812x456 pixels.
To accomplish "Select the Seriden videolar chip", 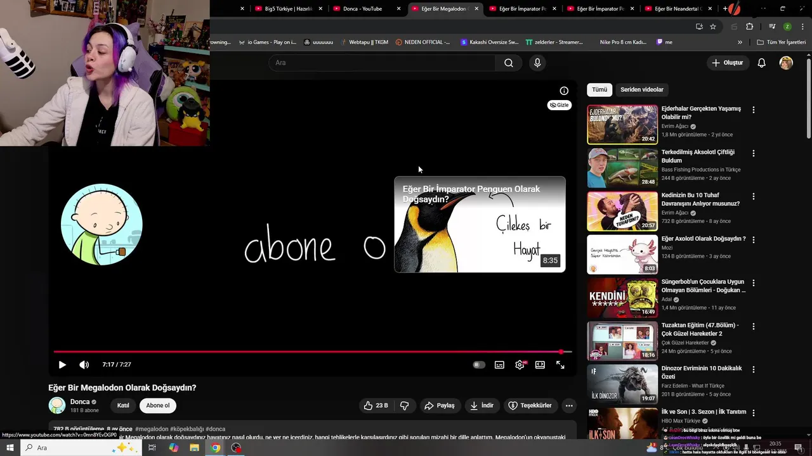I will coord(642,89).
